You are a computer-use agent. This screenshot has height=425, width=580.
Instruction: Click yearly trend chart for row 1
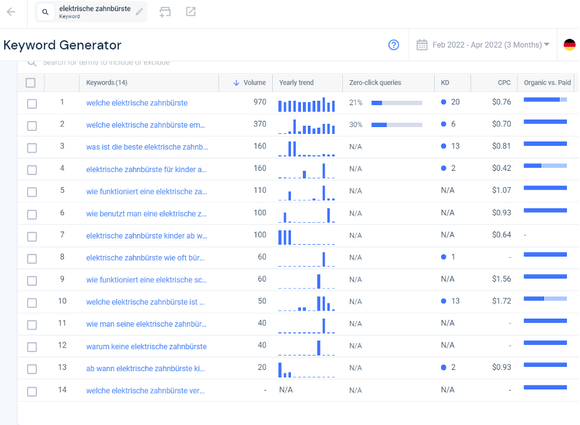[307, 105]
